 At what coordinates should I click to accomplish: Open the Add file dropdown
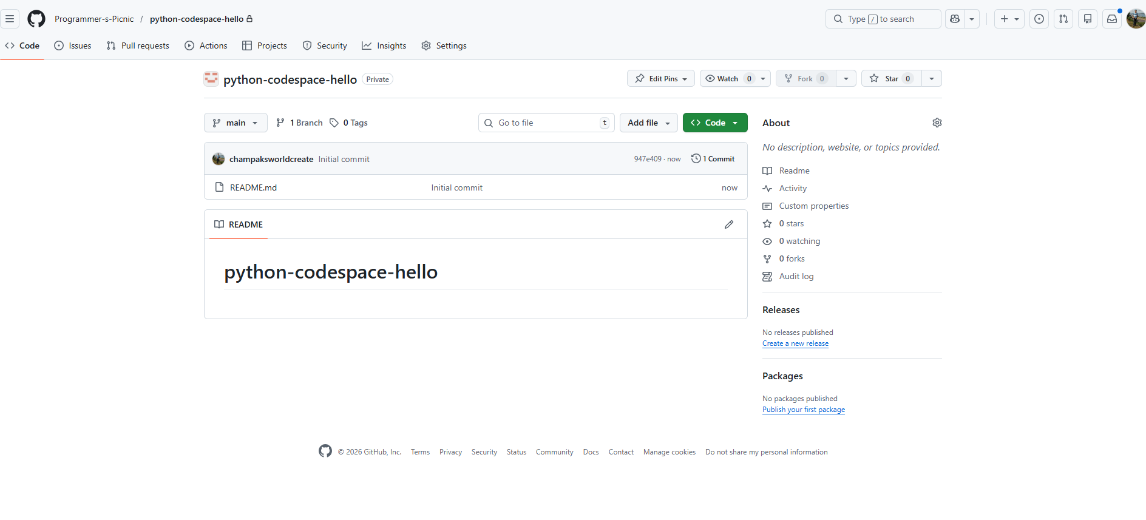coord(649,123)
